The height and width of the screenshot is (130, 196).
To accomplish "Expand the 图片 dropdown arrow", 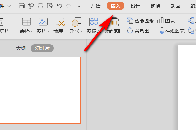I will pos(48,31).
